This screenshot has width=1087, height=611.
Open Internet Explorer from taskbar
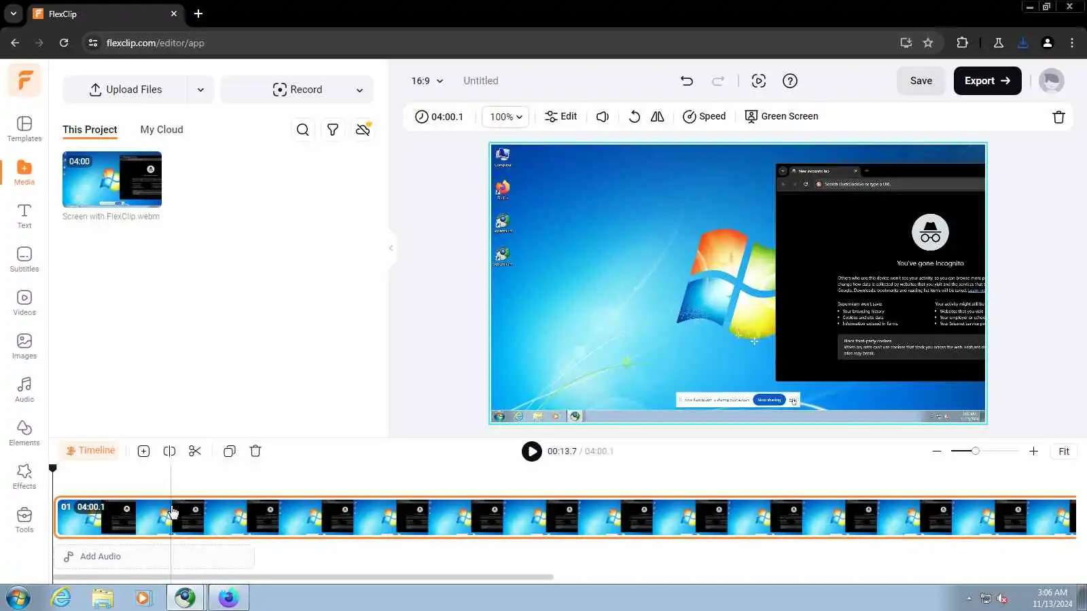(61, 598)
